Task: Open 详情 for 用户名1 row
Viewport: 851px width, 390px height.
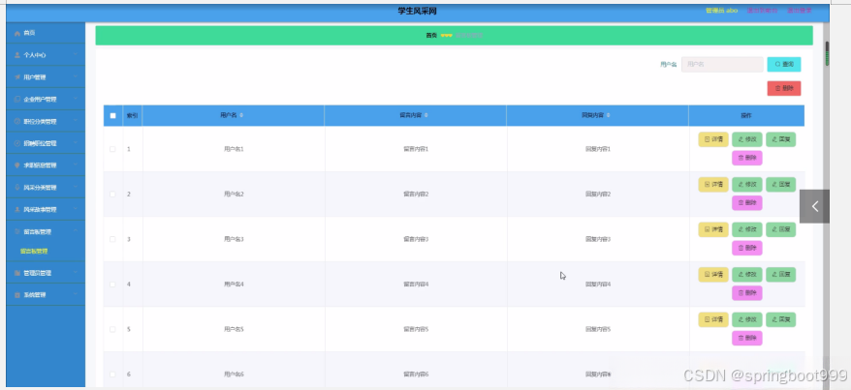Action: [713, 139]
